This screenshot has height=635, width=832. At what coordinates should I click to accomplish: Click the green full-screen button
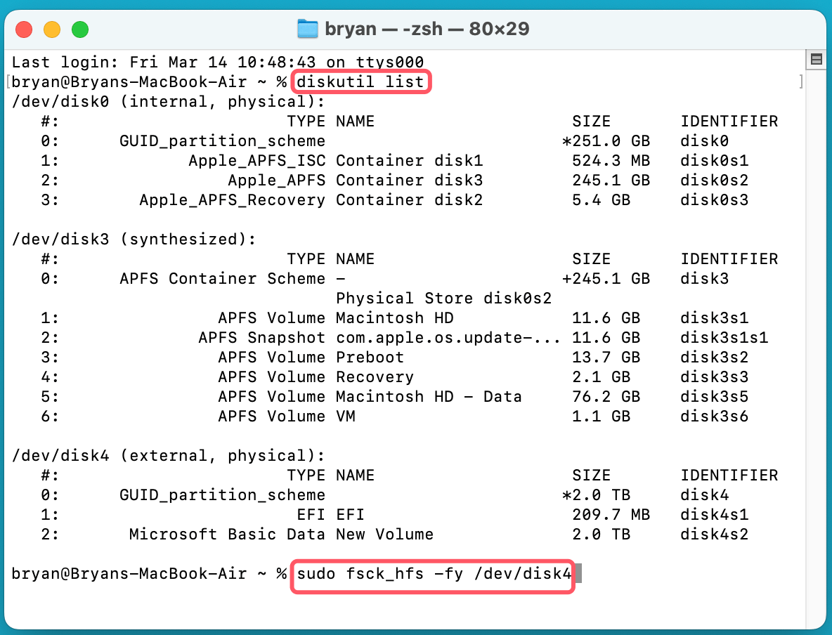[81, 29]
